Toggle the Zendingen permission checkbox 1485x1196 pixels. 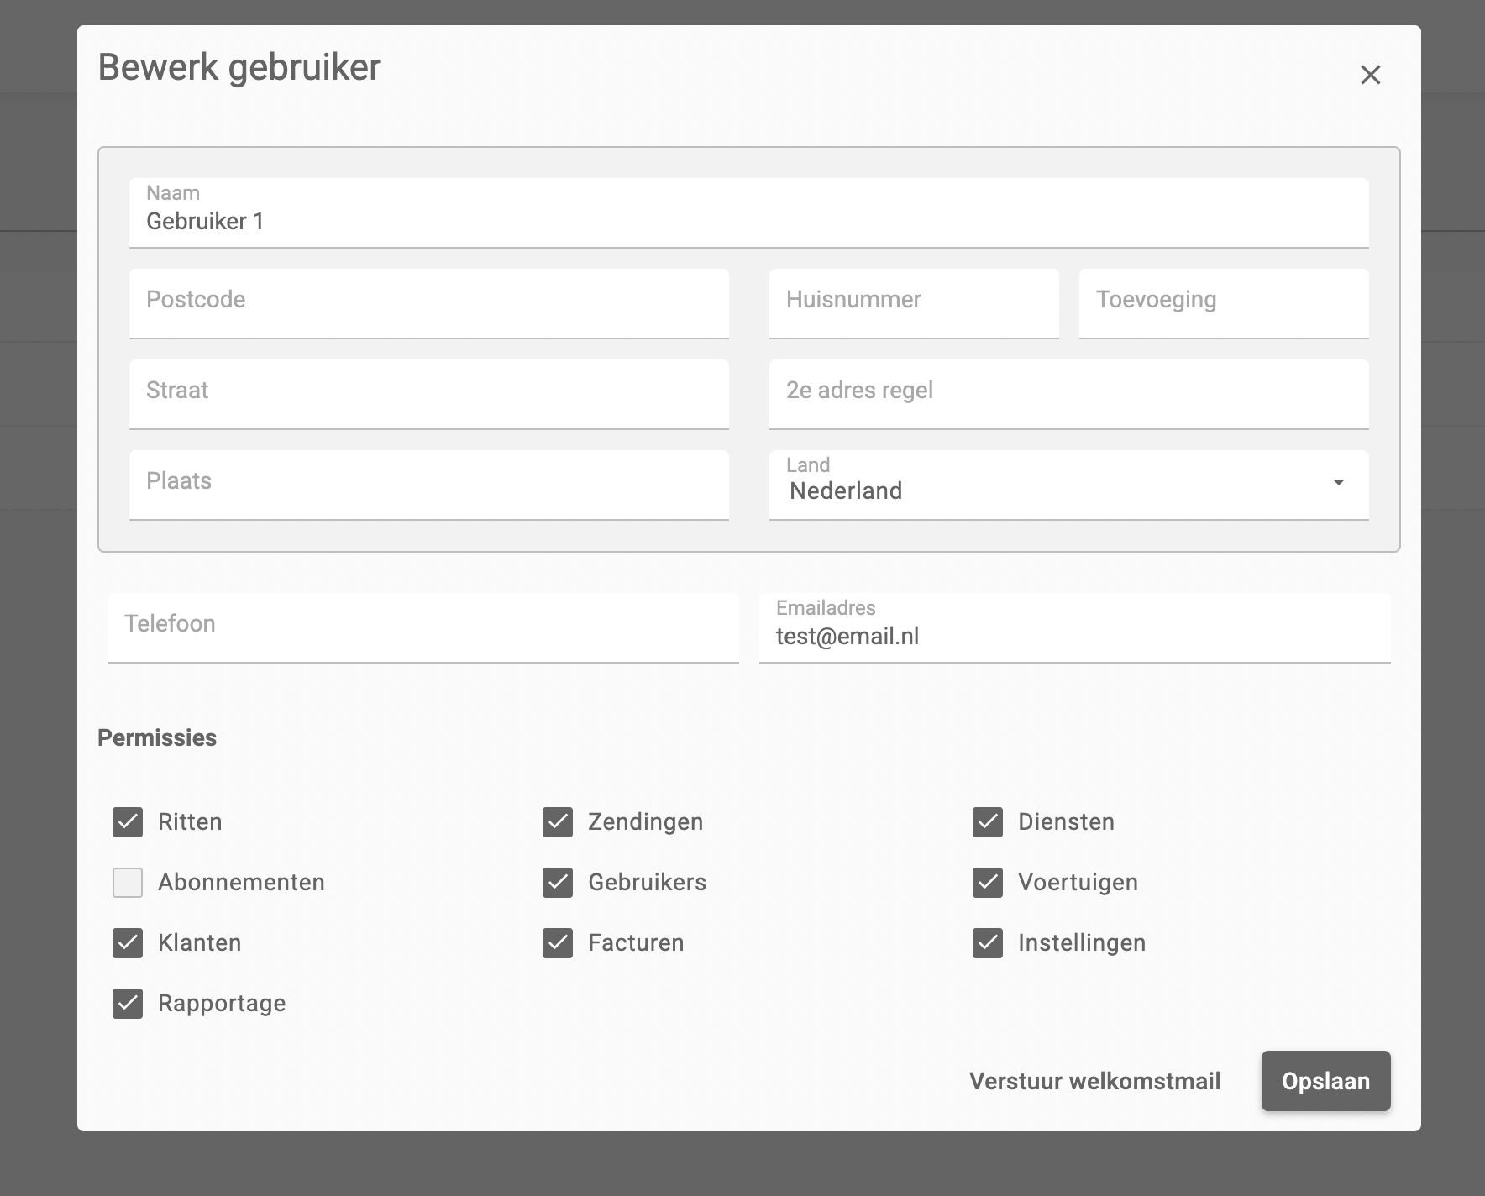coord(558,822)
